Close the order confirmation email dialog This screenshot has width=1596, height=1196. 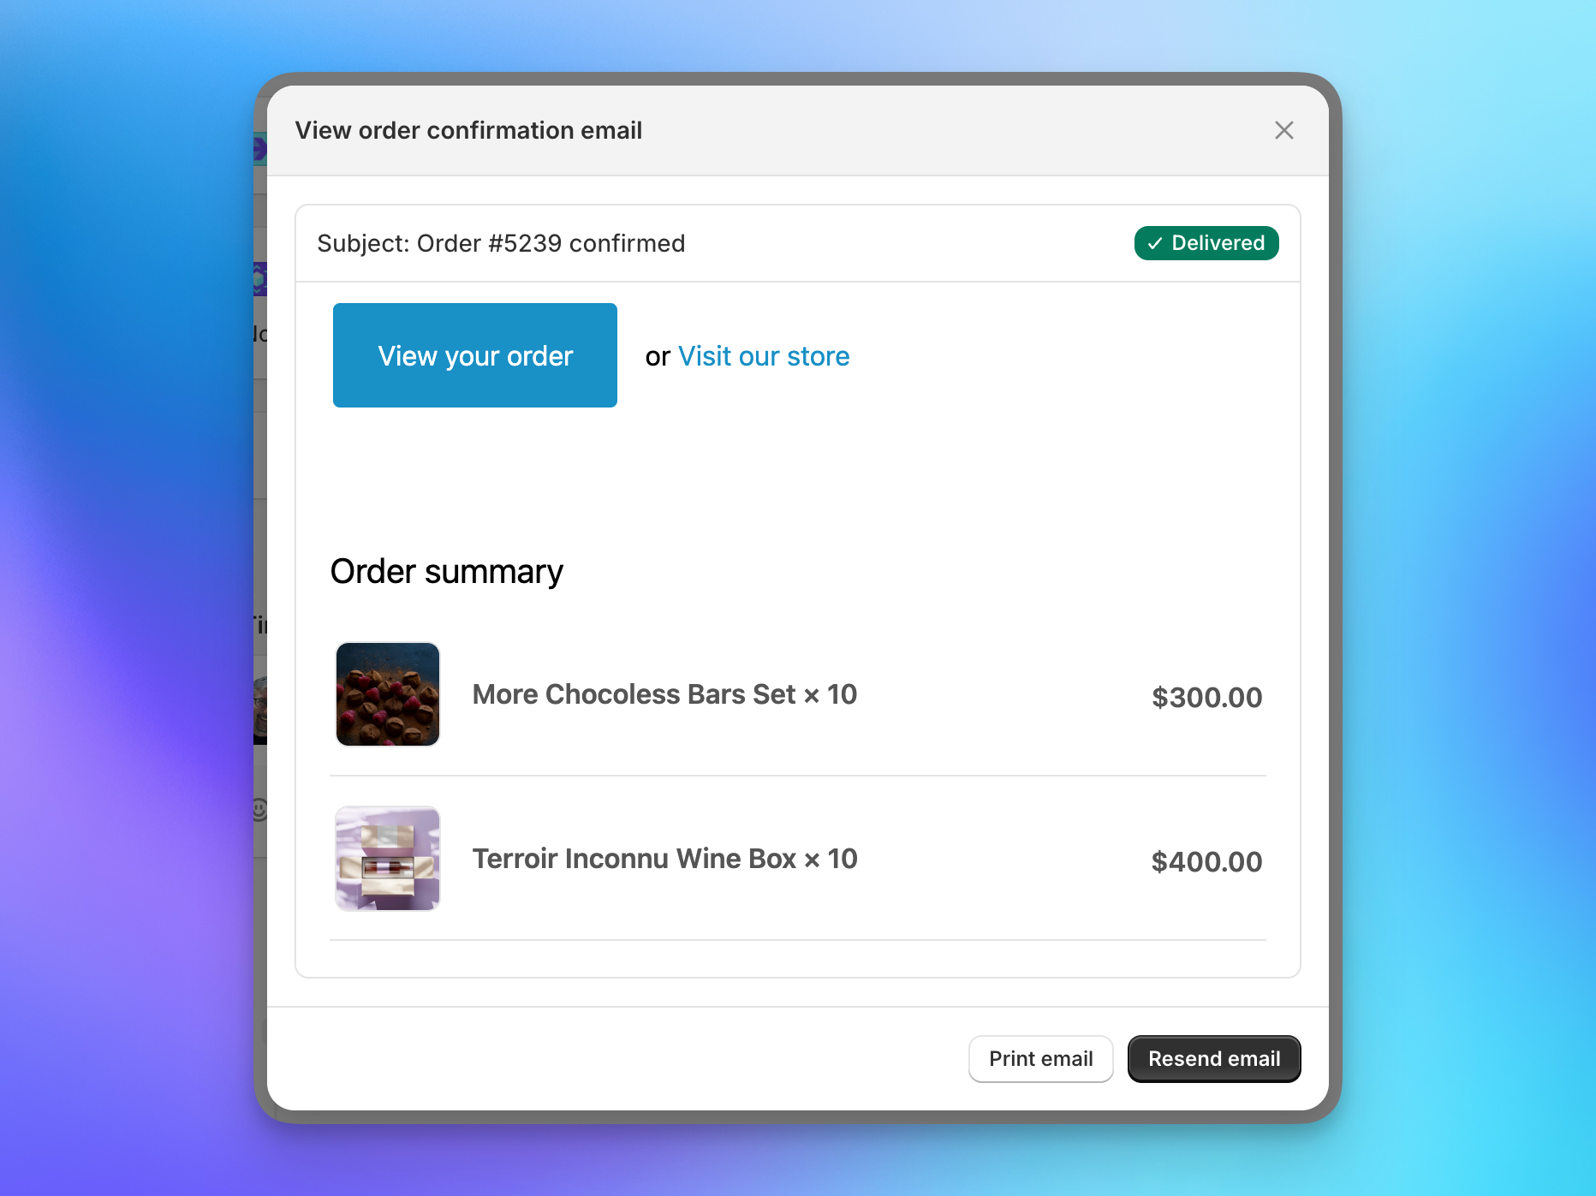tap(1284, 130)
